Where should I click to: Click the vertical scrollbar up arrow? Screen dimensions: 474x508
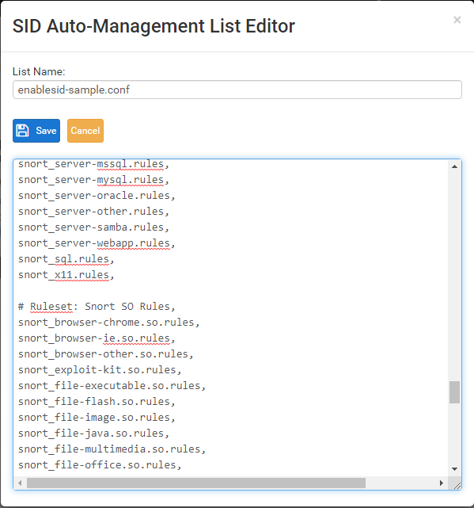point(454,166)
